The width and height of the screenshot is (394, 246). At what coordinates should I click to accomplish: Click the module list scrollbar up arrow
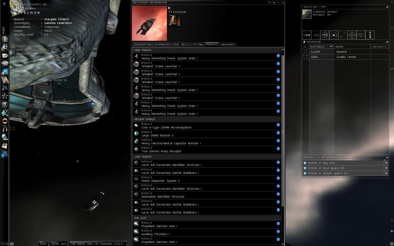point(283,49)
